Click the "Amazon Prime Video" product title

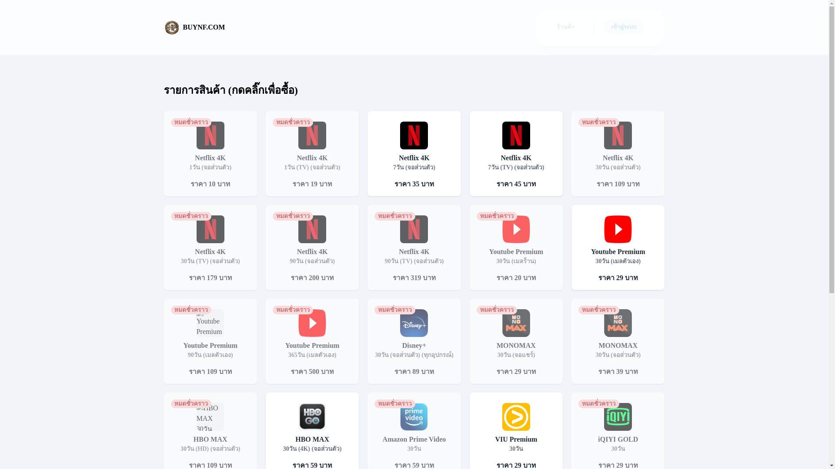[x=414, y=439]
